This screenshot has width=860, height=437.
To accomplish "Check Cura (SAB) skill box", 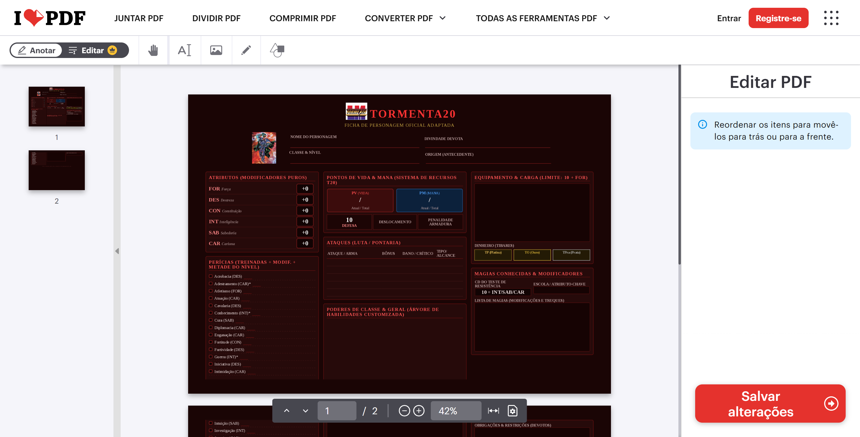I will [211, 320].
